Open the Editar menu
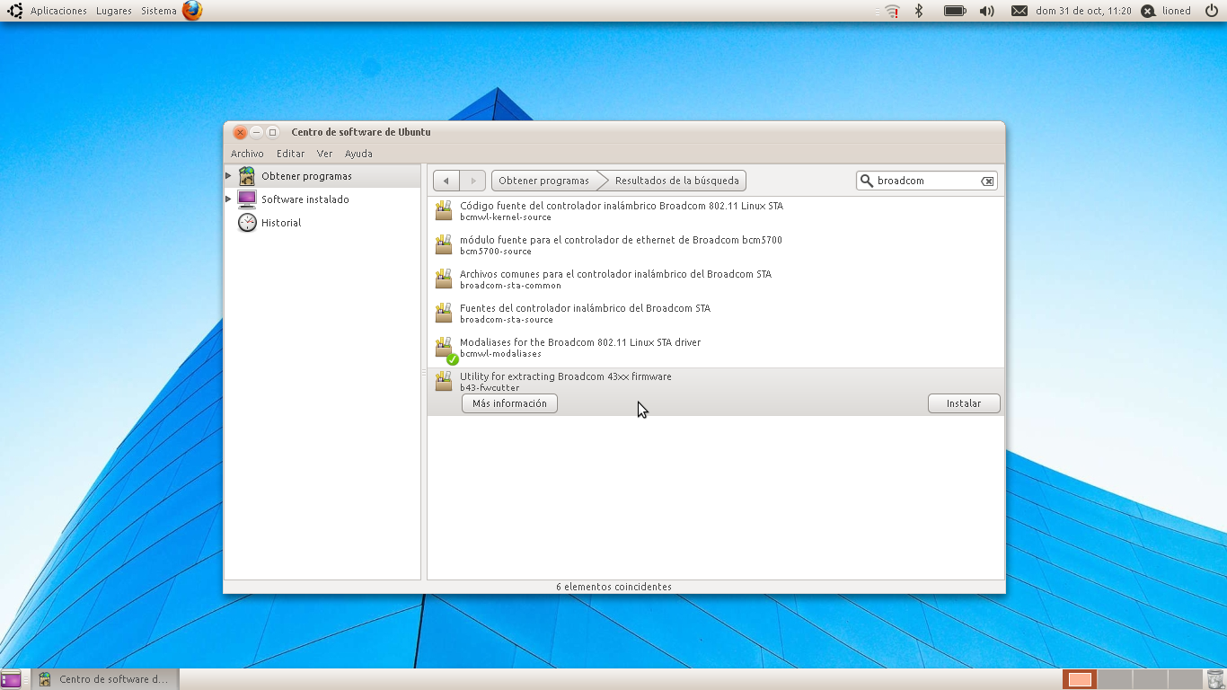1227x690 pixels. 290,154
